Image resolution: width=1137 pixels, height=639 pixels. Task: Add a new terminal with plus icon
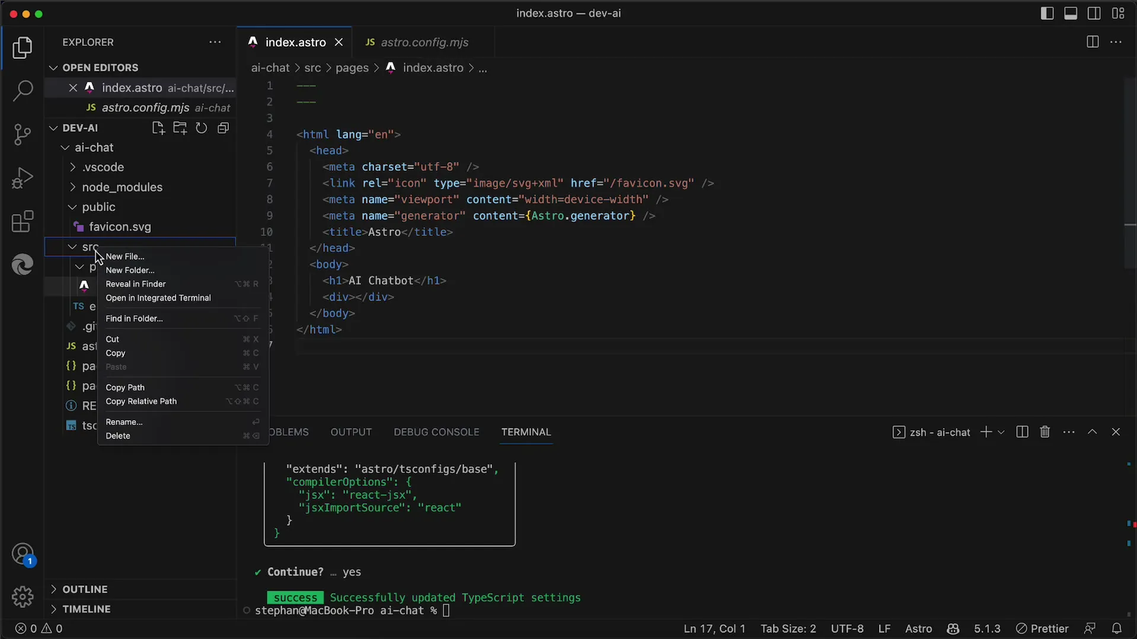click(x=985, y=432)
